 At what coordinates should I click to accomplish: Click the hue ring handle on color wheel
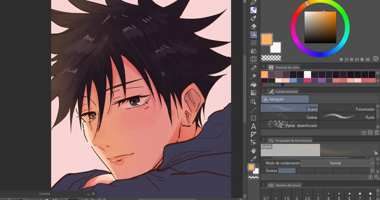click(307, 3)
